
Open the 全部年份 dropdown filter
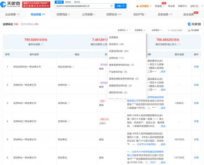pyautogui.click(x=123, y=30)
